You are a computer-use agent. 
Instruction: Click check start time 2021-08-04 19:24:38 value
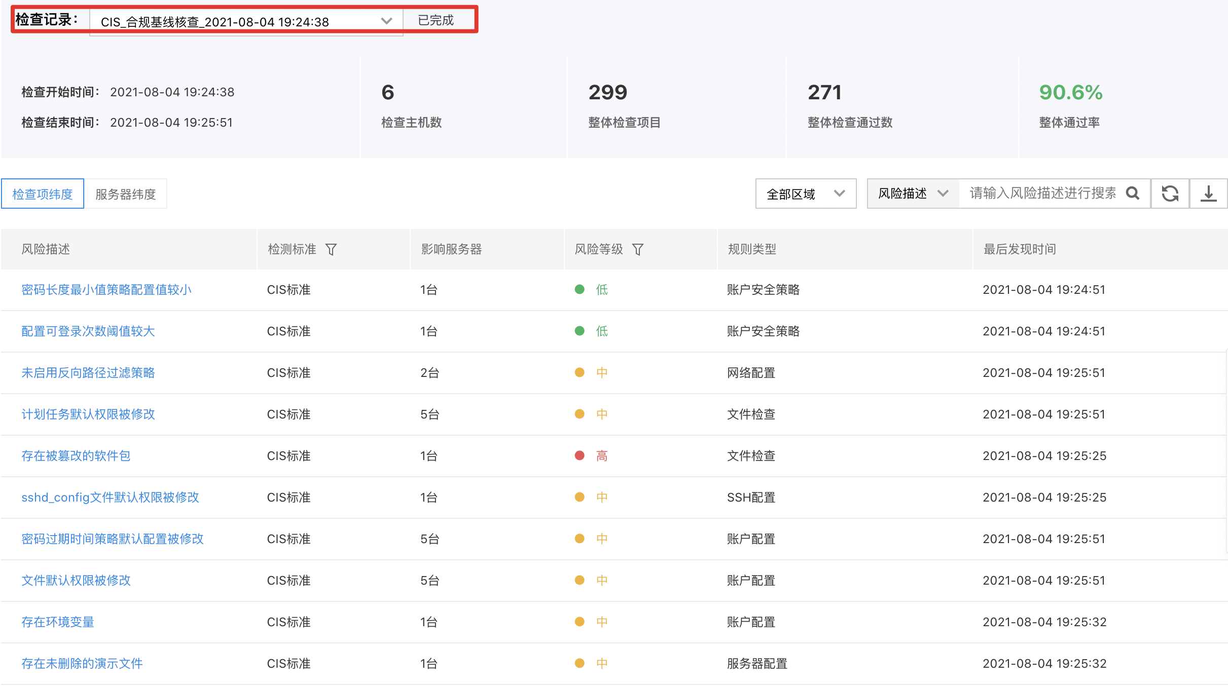click(172, 92)
